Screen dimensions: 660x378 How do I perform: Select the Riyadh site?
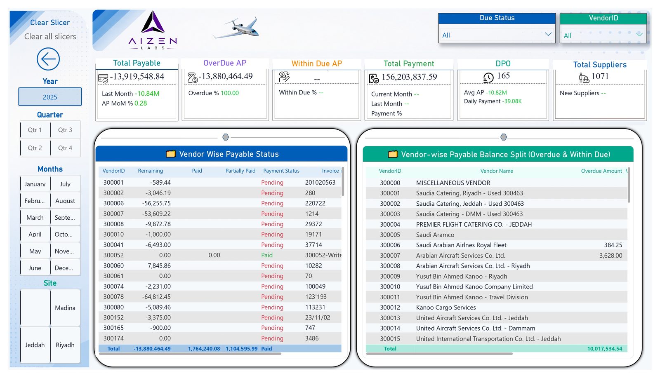click(65, 345)
